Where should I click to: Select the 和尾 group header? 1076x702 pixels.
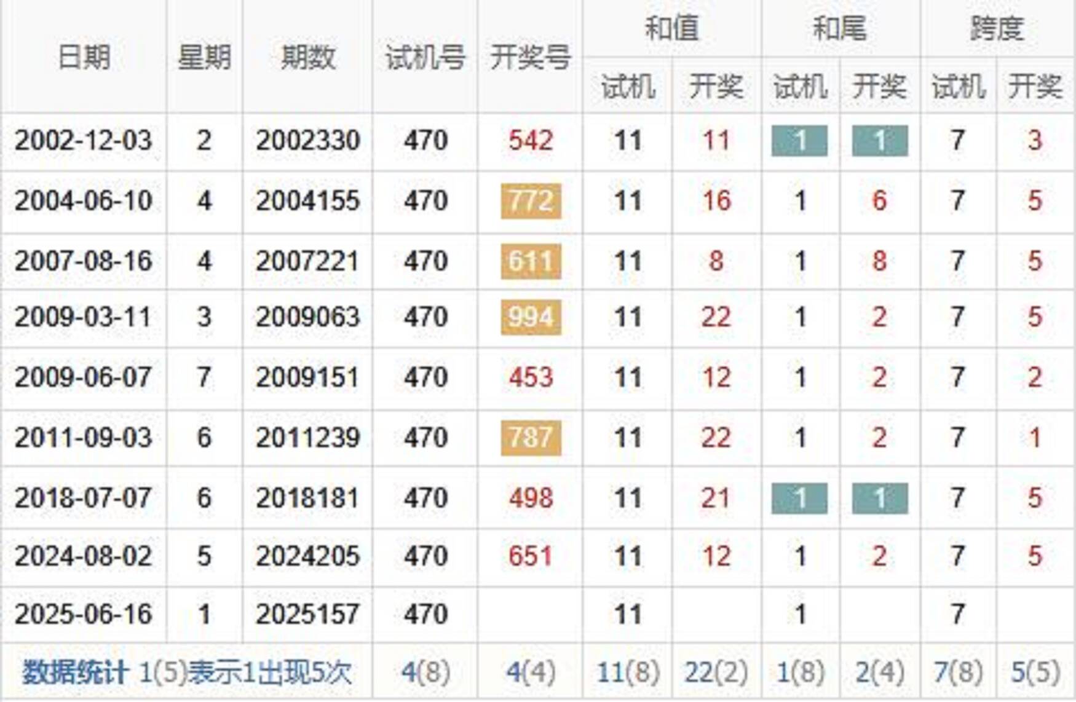(x=840, y=29)
